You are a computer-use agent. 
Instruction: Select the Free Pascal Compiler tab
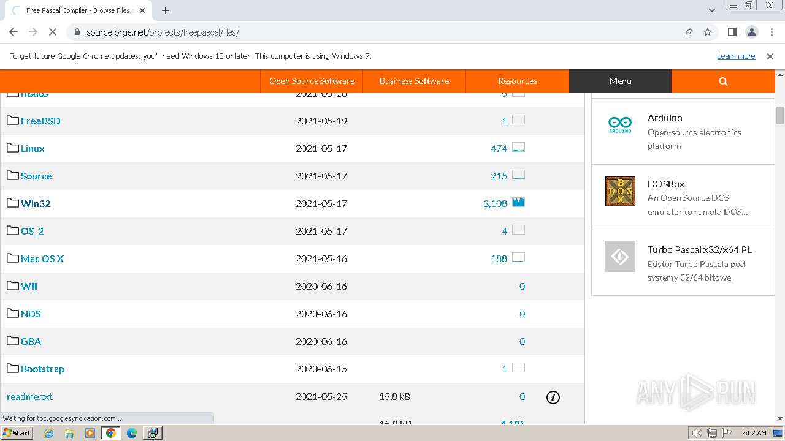click(77, 10)
